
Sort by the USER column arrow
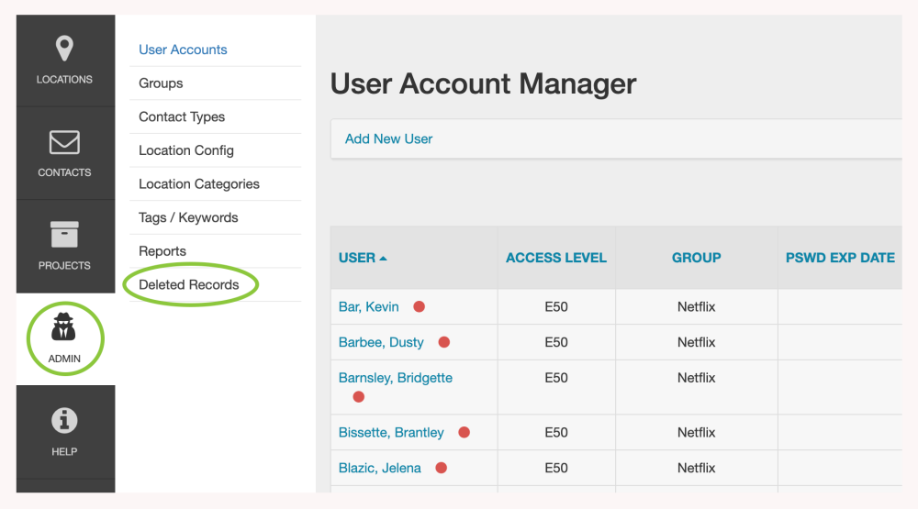(x=383, y=259)
